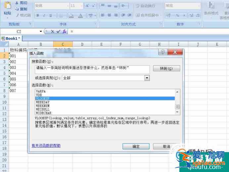
Task: Click the decrease indent icon
Action: tap(123, 15)
